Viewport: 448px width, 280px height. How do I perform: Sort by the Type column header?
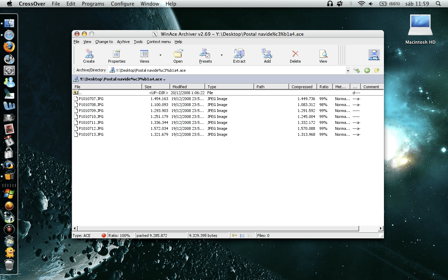(x=229, y=87)
